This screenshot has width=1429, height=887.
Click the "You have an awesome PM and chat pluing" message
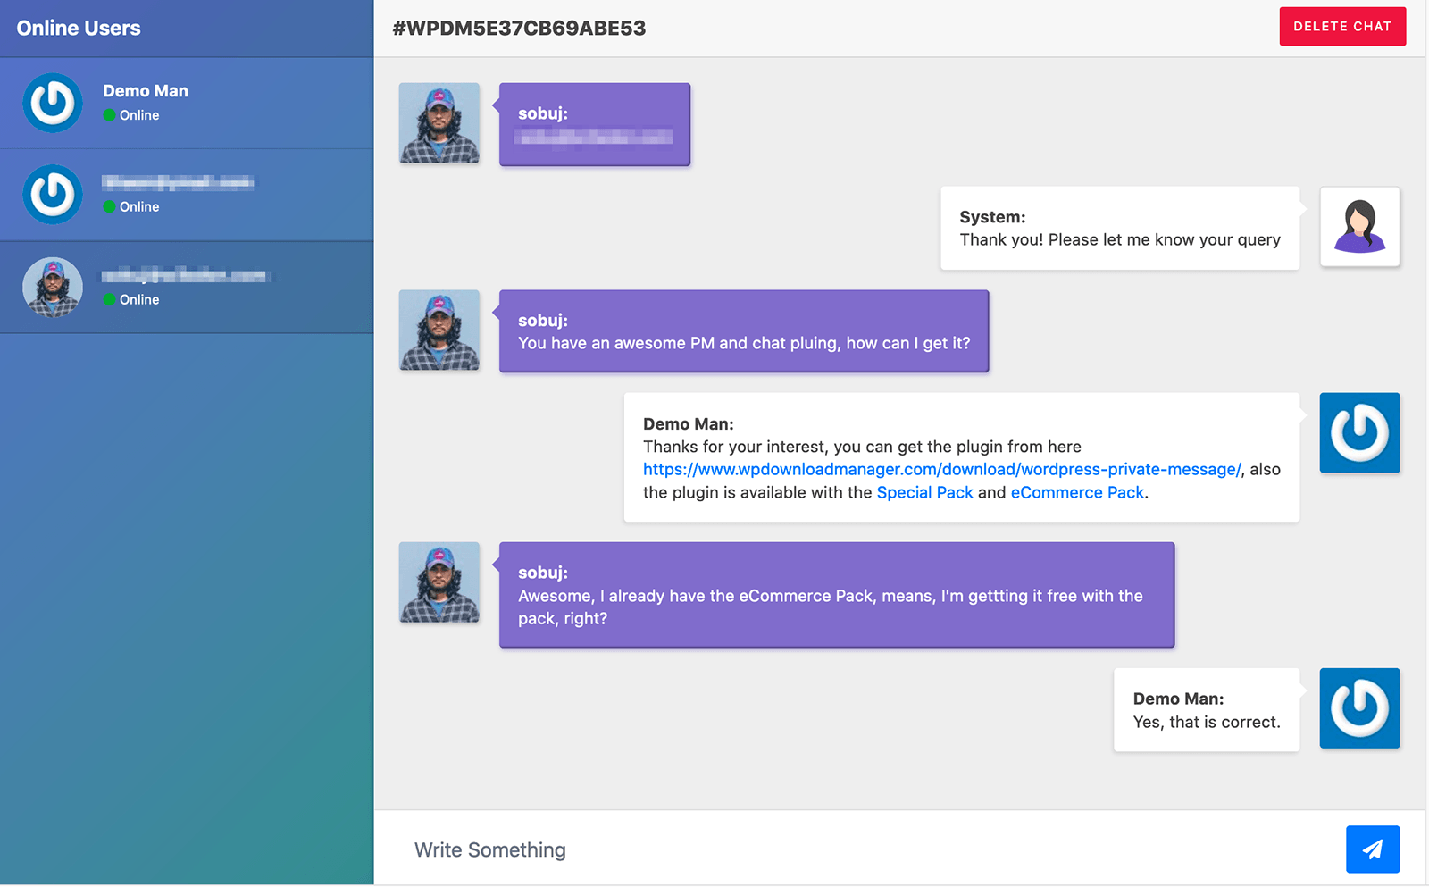[744, 331]
